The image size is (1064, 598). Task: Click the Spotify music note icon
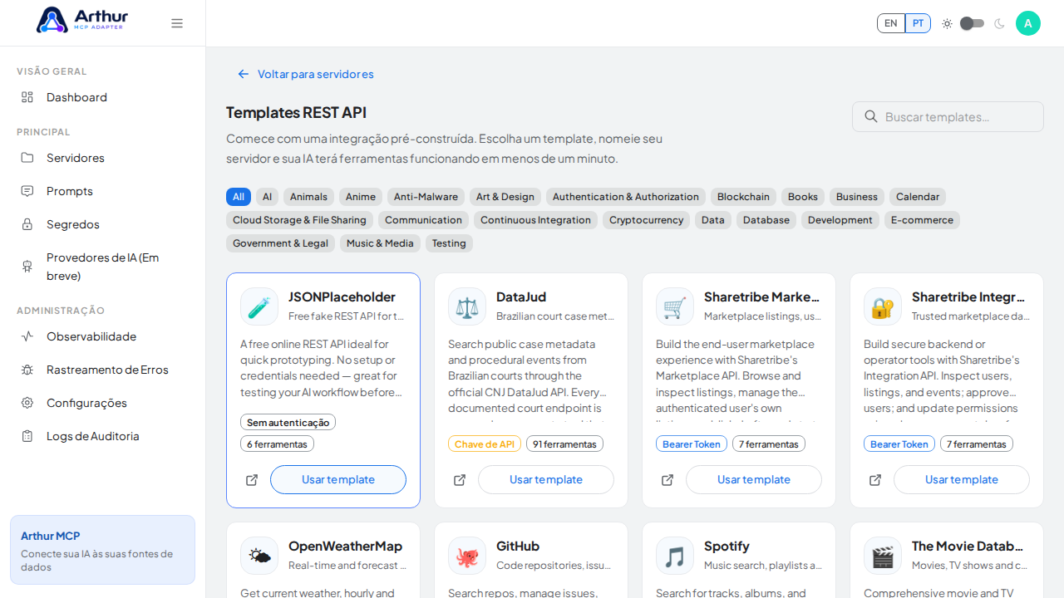coord(675,556)
